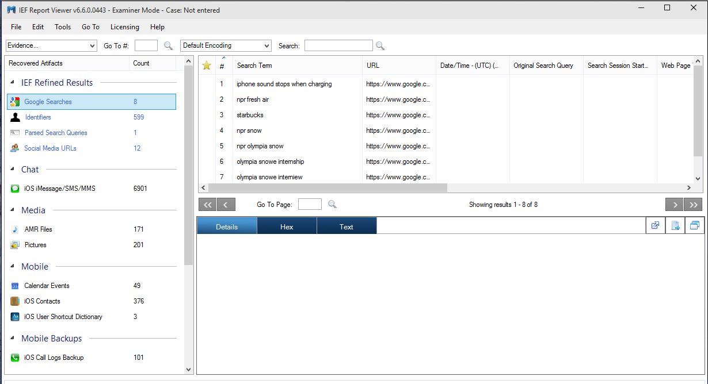Collapse the IEF Refined Results group
The height and width of the screenshot is (384, 708).
(x=12, y=83)
